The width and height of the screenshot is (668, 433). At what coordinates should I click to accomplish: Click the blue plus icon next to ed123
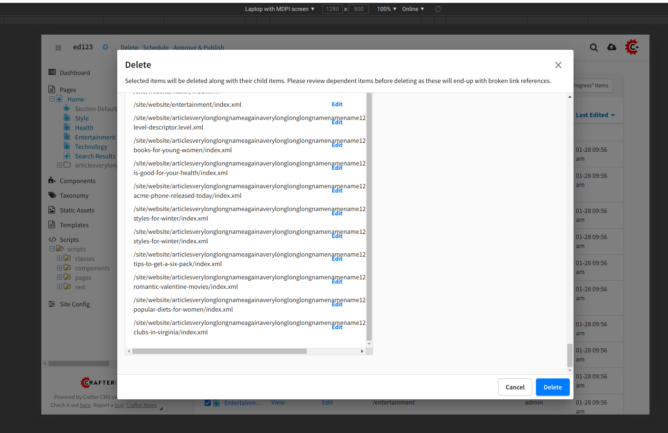click(x=105, y=47)
